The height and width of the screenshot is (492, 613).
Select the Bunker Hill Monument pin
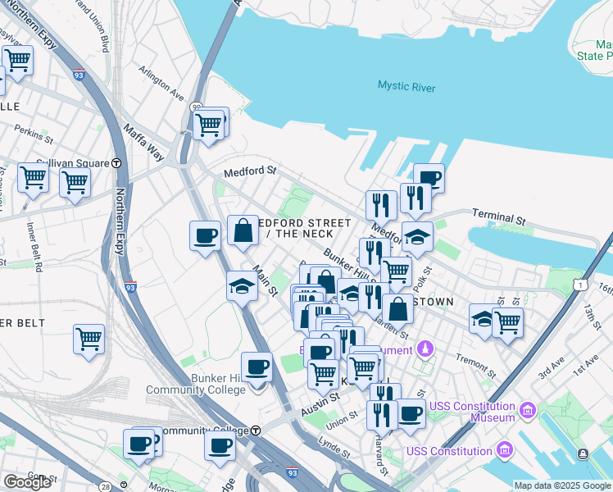[425, 348]
